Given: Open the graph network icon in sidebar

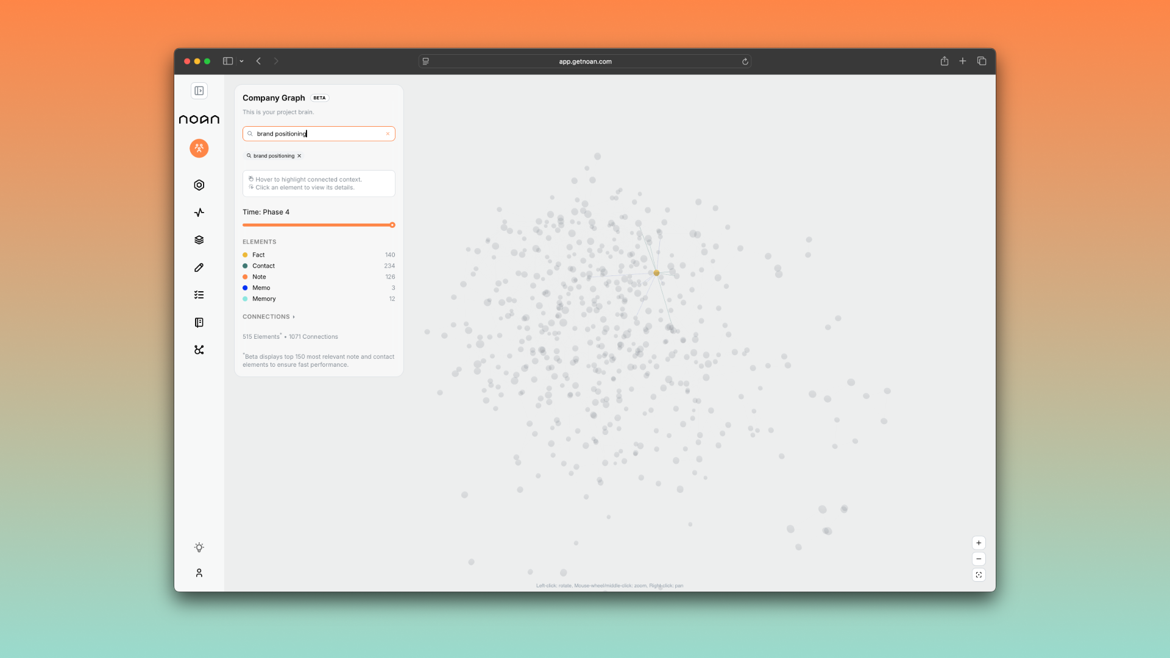Looking at the screenshot, I should (x=199, y=350).
